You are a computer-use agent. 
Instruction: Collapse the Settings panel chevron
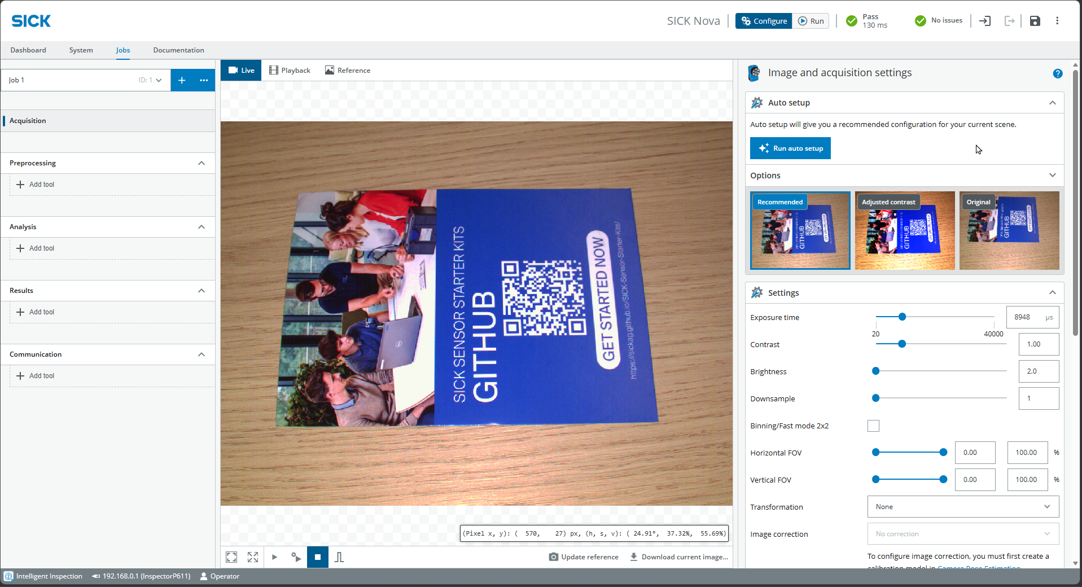(x=1053, y=292)
